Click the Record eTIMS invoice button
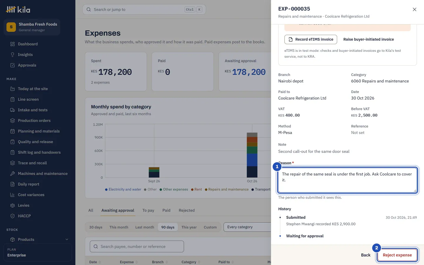 click(311, 39)
